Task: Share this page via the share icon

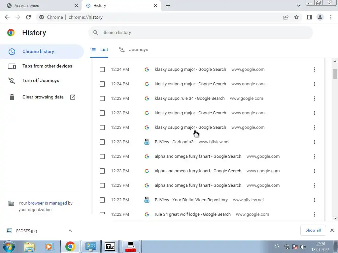Action: [286, 17]
